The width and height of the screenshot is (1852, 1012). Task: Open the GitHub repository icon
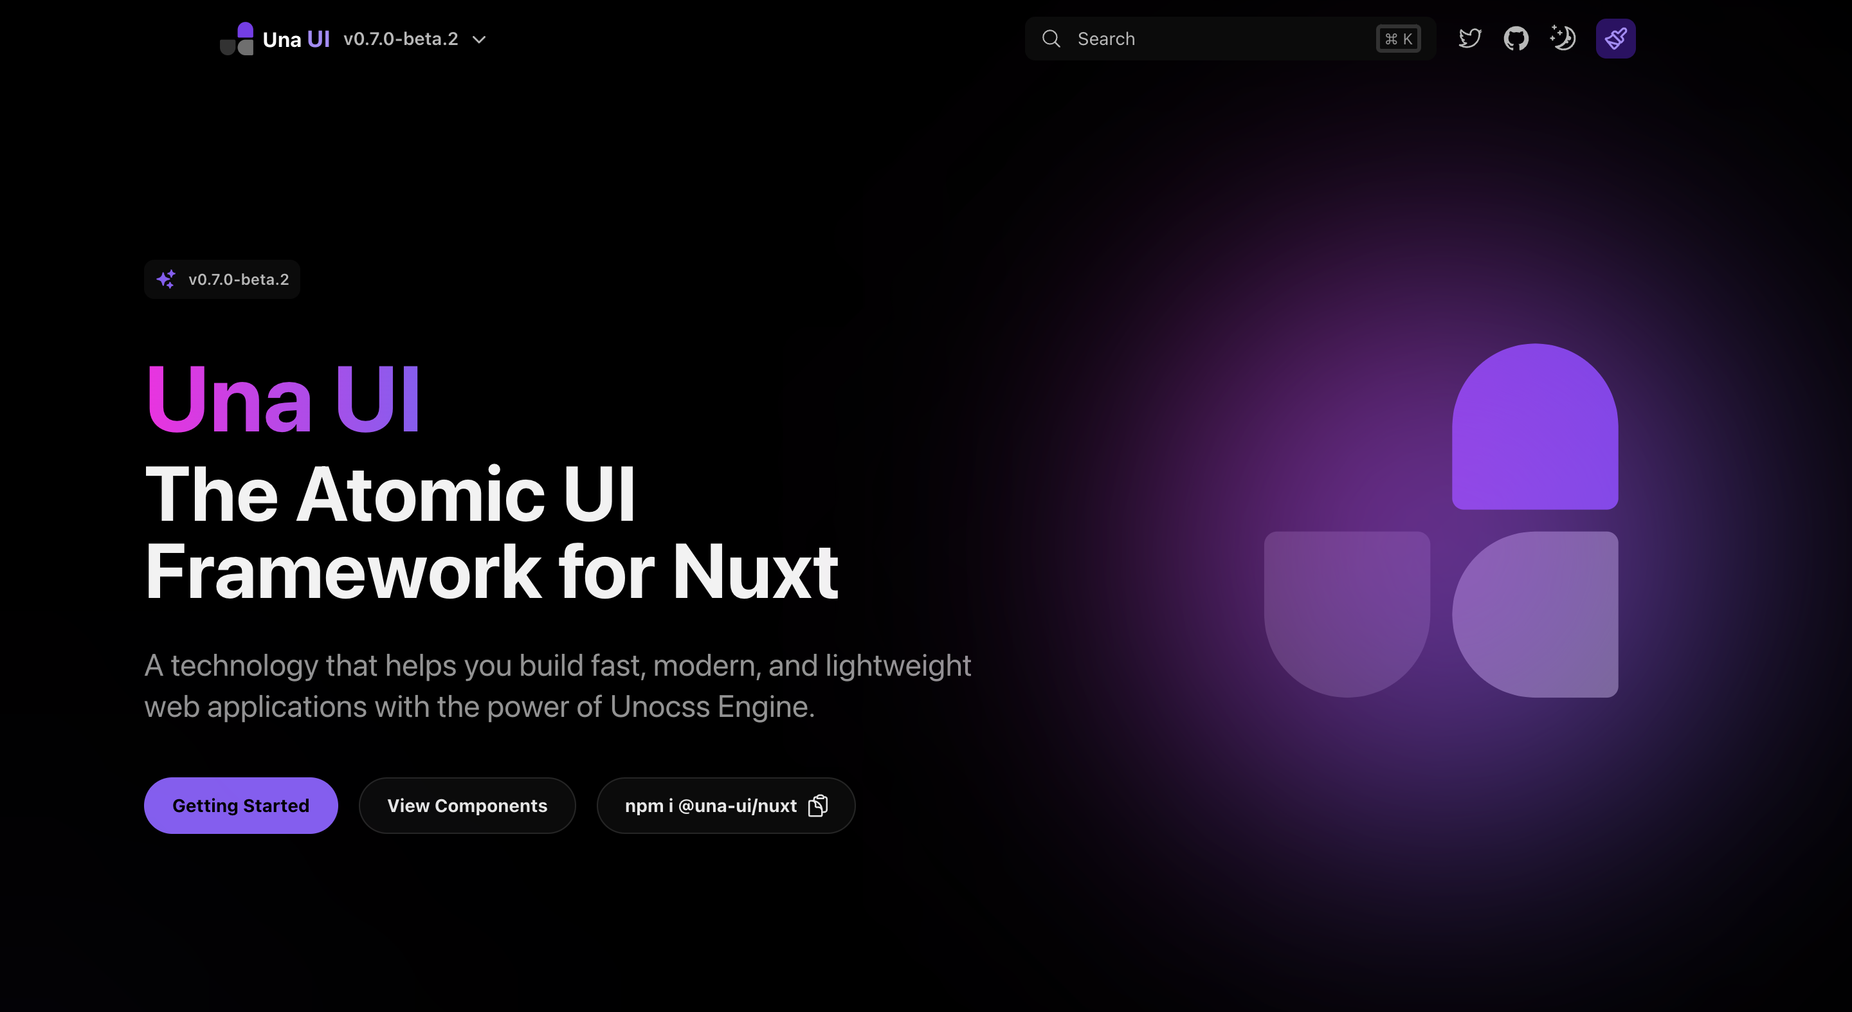pos(1516,38)
